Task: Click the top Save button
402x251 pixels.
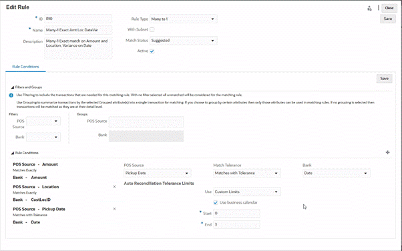Action: point(387,19)
